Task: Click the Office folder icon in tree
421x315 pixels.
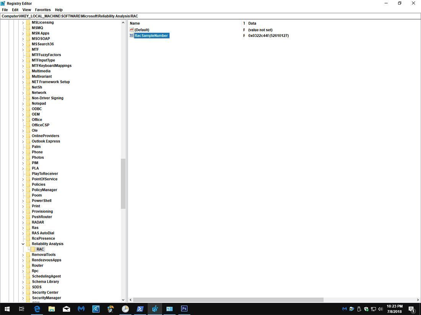Action: (28, 120)
